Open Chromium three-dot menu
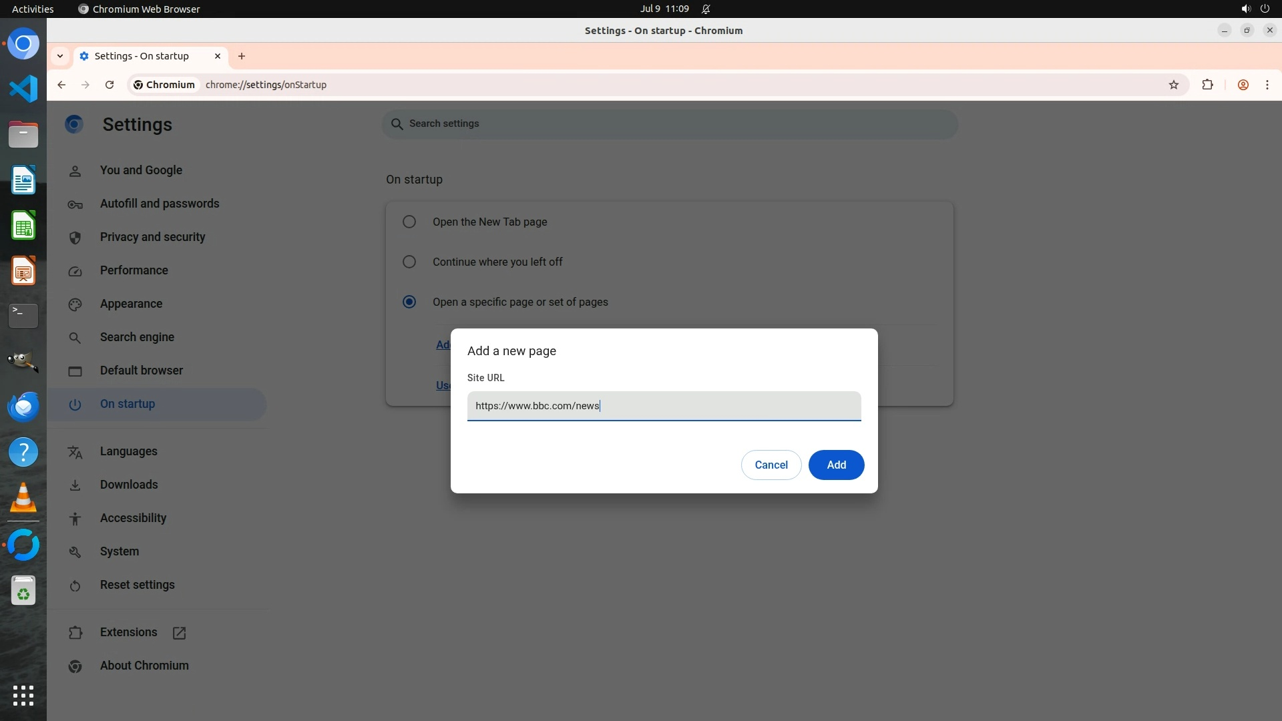Viewport: 1282px width, 721px height. pos(1267,85)
